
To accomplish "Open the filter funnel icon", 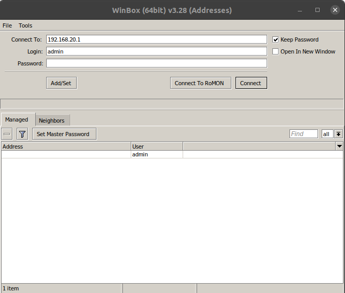I will 22,134.
